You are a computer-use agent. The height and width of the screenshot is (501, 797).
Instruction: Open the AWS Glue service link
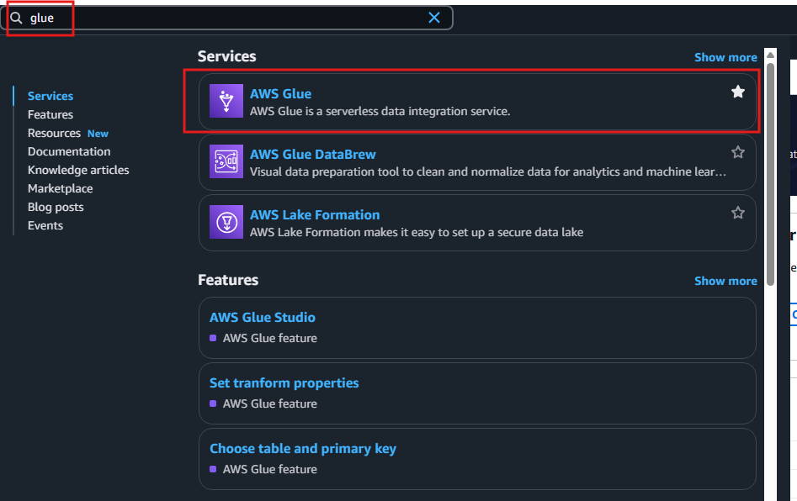pyautogui.click(x=280, y=94)
